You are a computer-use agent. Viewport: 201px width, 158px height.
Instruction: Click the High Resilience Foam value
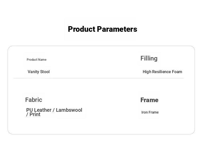tap(162, 72)
